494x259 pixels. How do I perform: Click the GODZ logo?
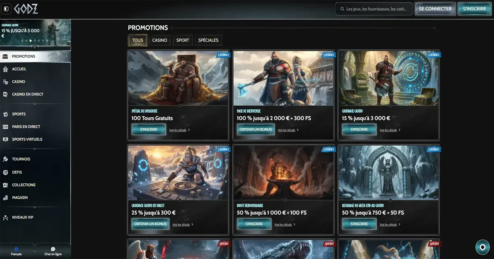point(27,9)
